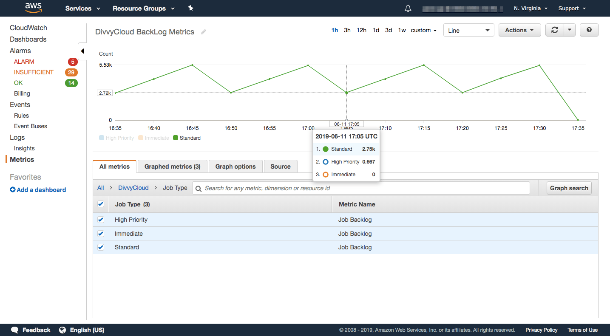Click the Standard legend color swatch
The width and height of the screenshot is (610, 336).
click(176, 138)
